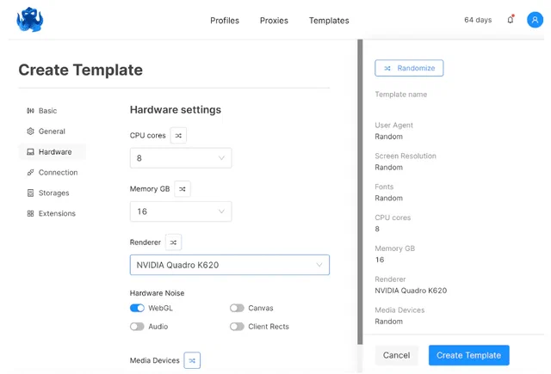Select General in the sidebar
551x374 pixels.
coord(52,132)
